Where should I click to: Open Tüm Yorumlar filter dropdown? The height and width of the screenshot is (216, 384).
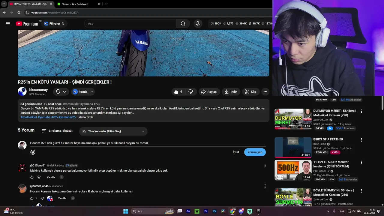[113, 131]
